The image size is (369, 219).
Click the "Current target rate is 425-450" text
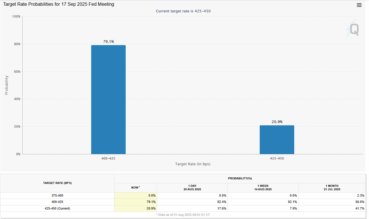click(184, 11)
